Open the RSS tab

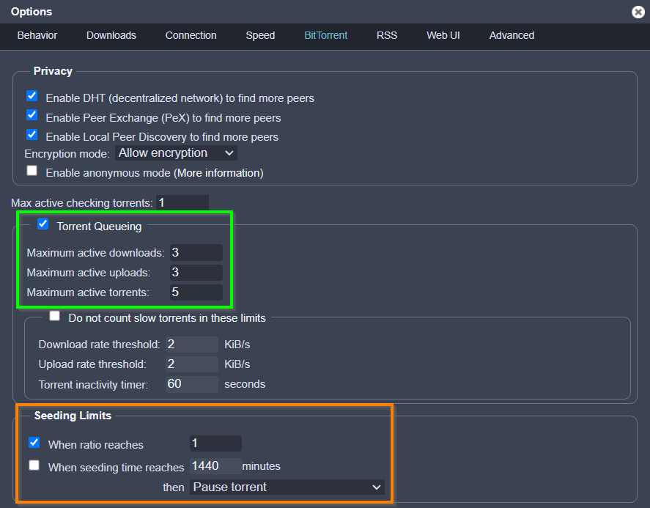point(387,35)
